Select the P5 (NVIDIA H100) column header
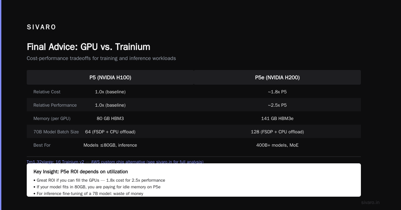 (110, 77)
